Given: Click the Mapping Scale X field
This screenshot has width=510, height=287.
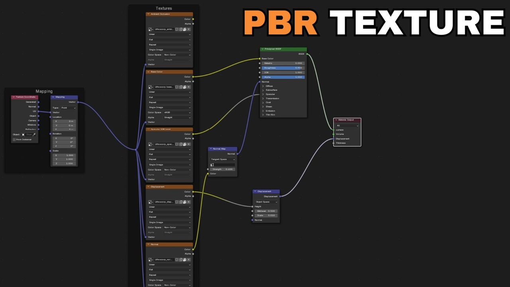Looking at the screenshot, I should (64, 155).
